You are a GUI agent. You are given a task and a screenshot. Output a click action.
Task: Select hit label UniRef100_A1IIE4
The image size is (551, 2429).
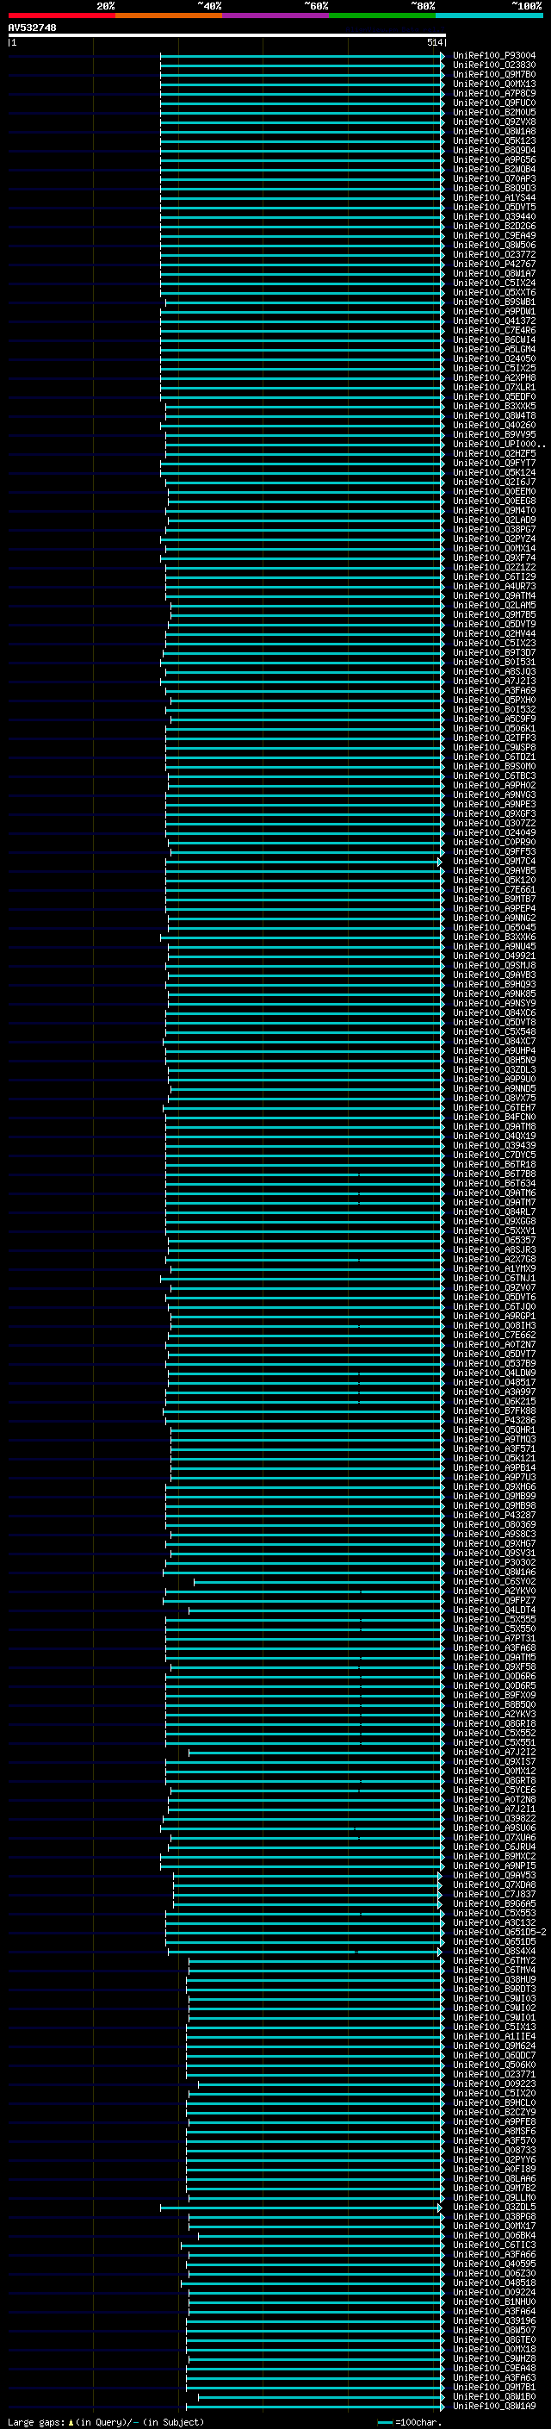(493, 2037)
